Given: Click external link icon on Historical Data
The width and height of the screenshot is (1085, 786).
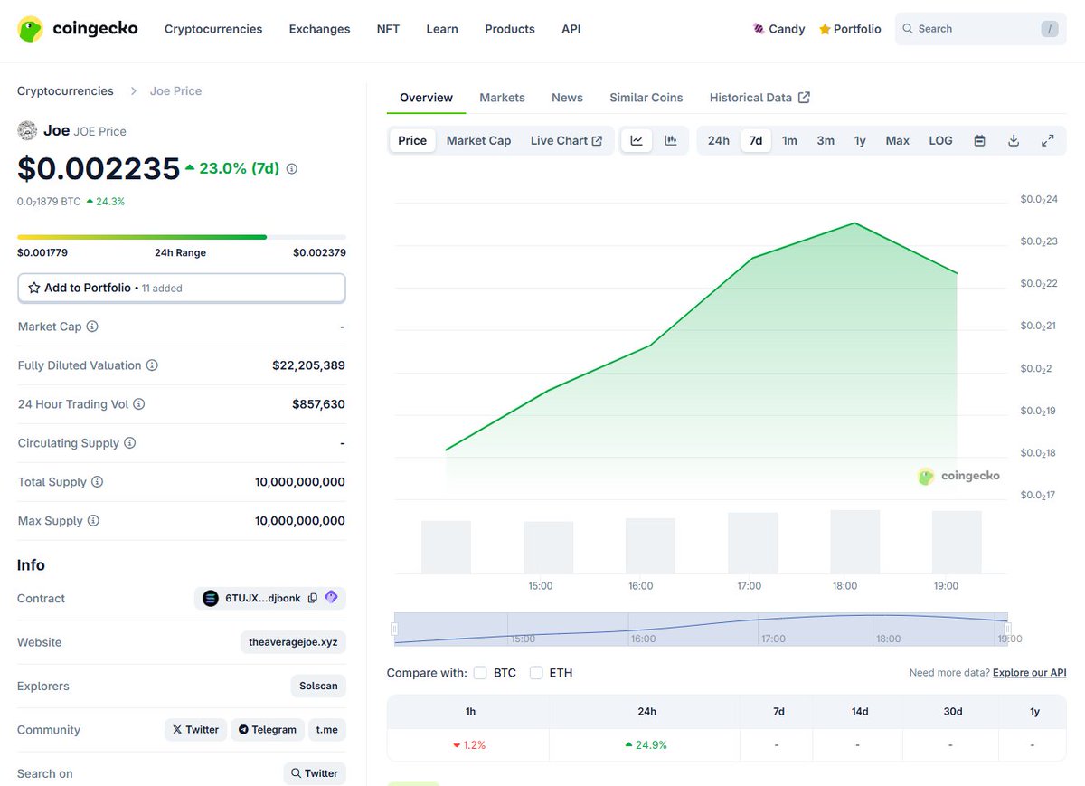Looking at the screenshot, I should (x=805, y=98).
